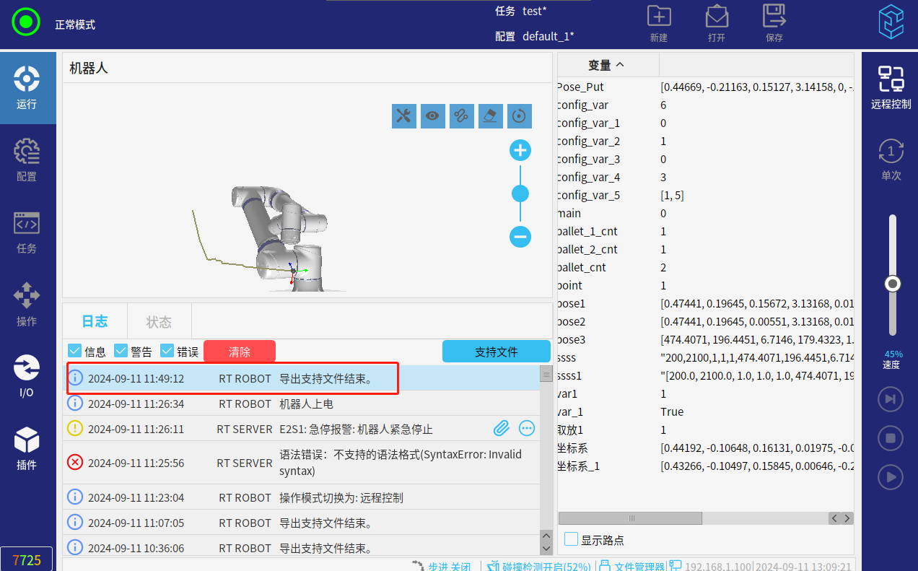Open the 插件 (Plugins) sidebar page
Image resolution: width=918 pixels, height=571 pixels.
tap(27, 448)
